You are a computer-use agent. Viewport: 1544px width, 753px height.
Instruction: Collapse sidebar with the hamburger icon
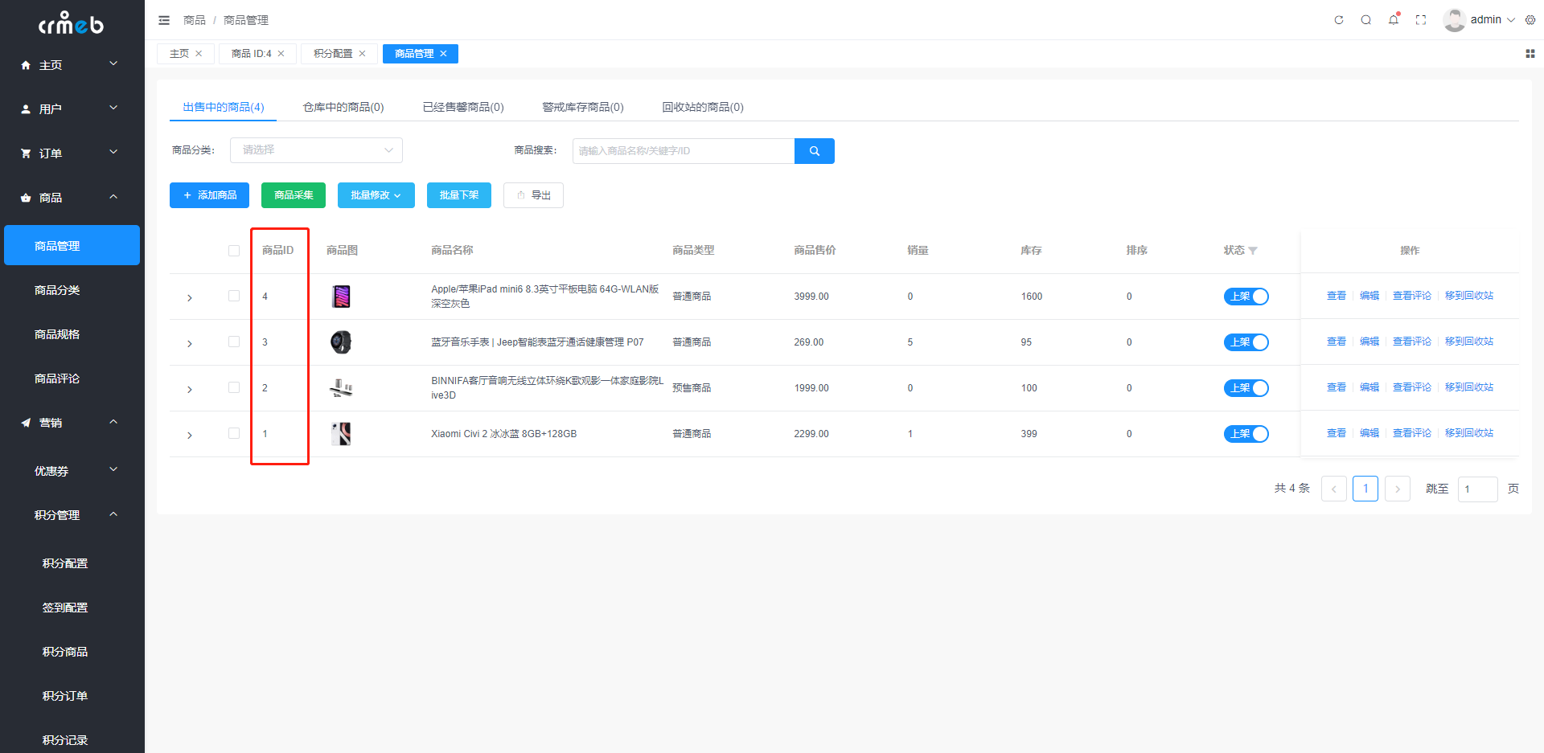[x=164, y=20]
